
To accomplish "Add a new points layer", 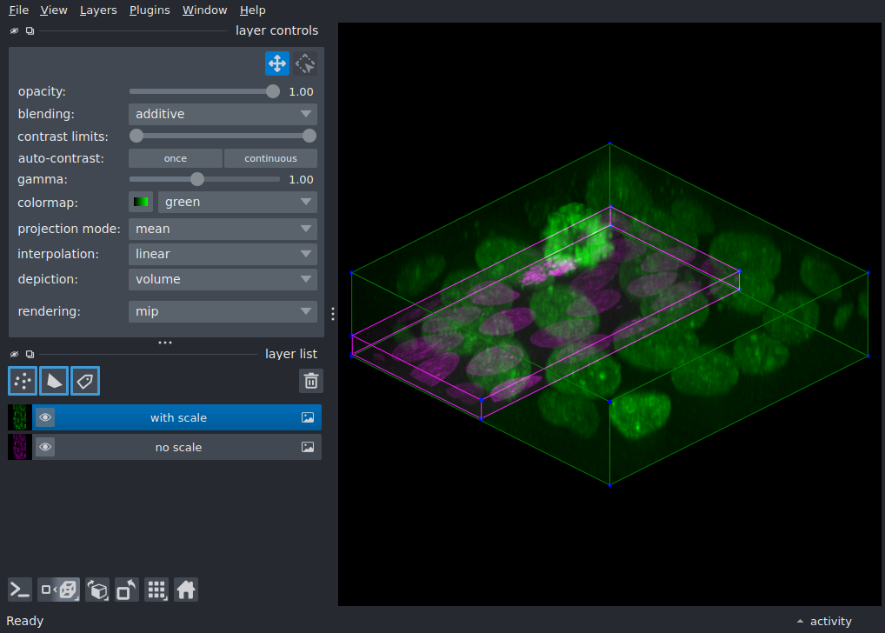I will 23,381.
